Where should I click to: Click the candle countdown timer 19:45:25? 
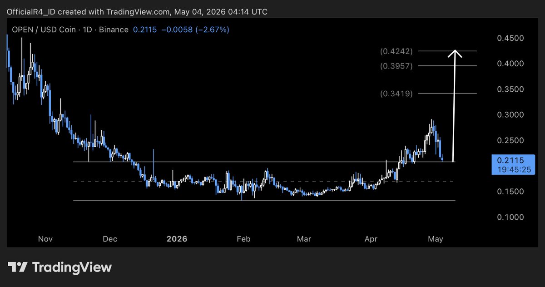pos(515,170)
